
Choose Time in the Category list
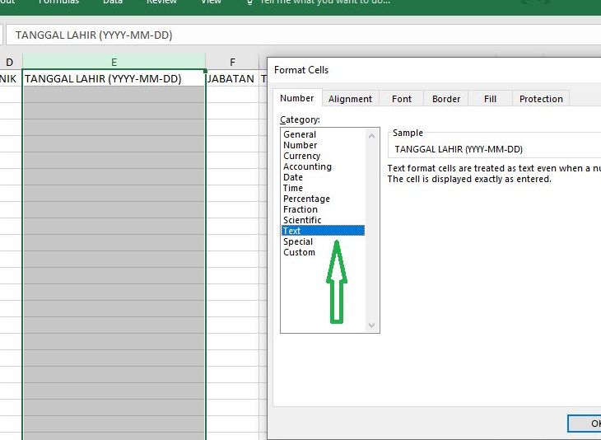pyautogui.click(x=293, y=188)
